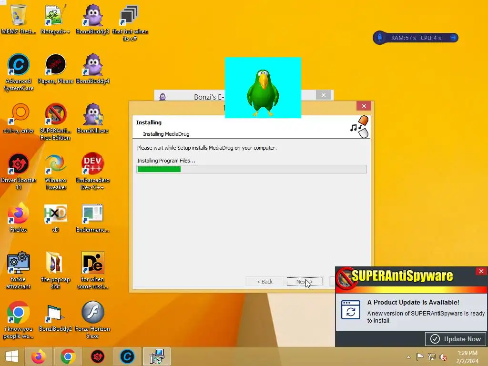
Task: Select the Endermanc... desktop icon
Action: (x=93, y=217)
